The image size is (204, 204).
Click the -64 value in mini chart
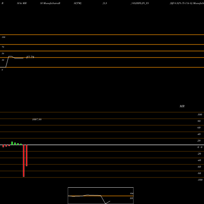click(x=131, y=193)
